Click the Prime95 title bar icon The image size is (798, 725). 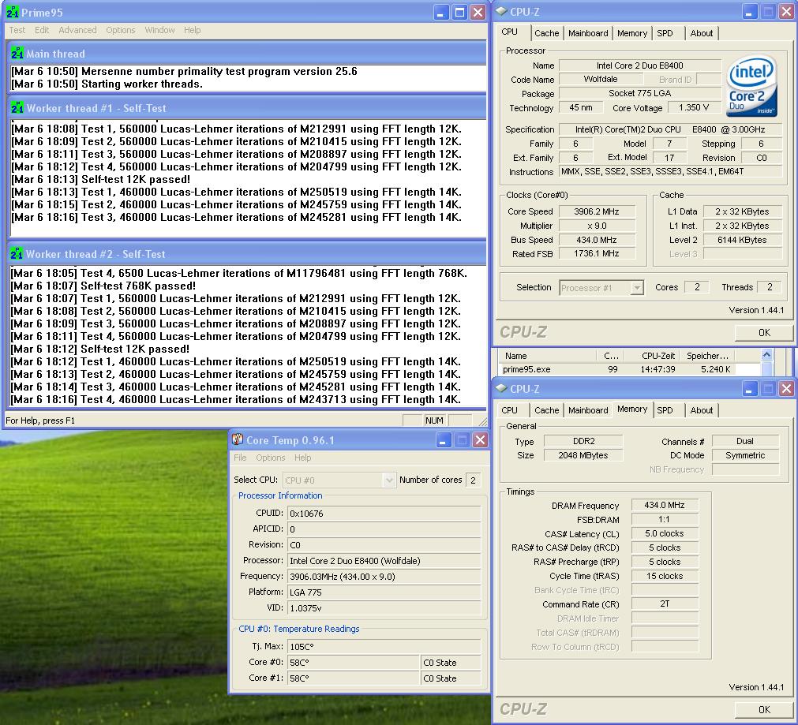point(12,12)
